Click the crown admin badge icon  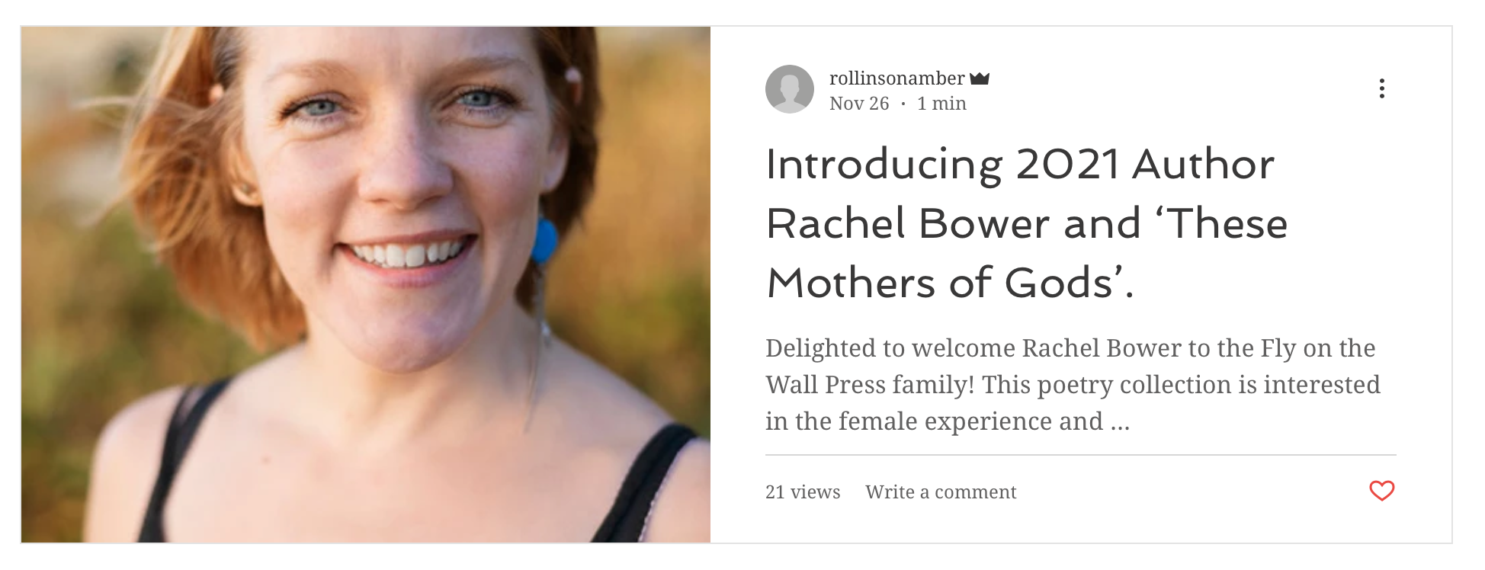click(980, 78)
